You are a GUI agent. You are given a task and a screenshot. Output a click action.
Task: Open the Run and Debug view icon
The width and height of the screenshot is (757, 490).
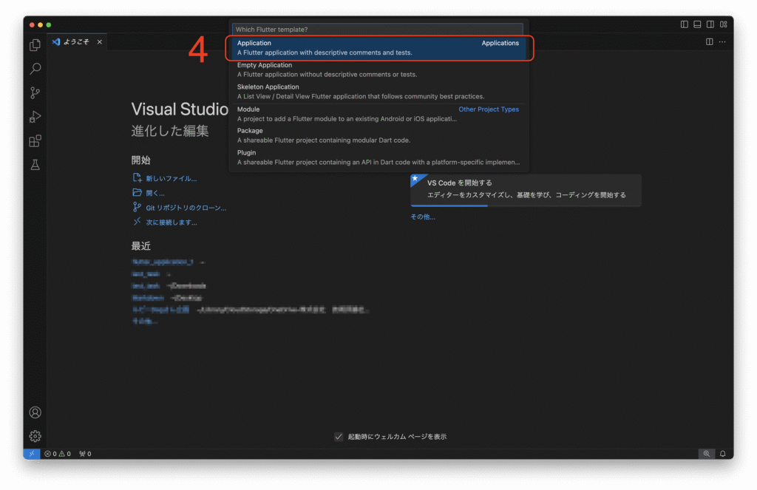pos(35,117)
